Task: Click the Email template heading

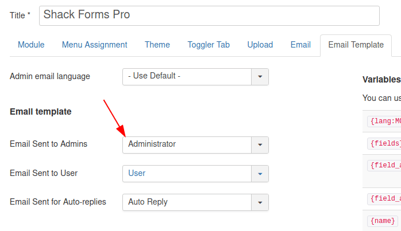Action: point(40,112)
